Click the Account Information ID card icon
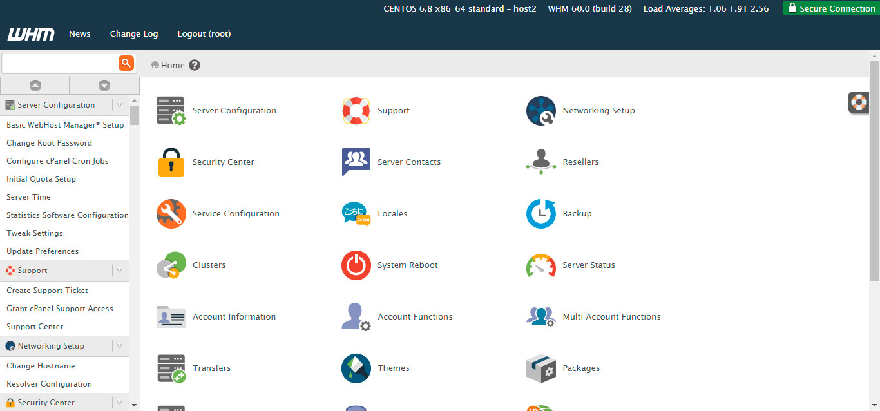Viewport: 880px width, 411px height. coord(171,317)
